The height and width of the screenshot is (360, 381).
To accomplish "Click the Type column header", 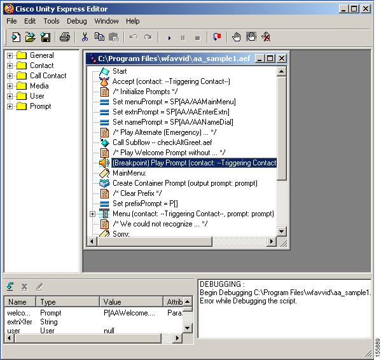I will point(68,302).
